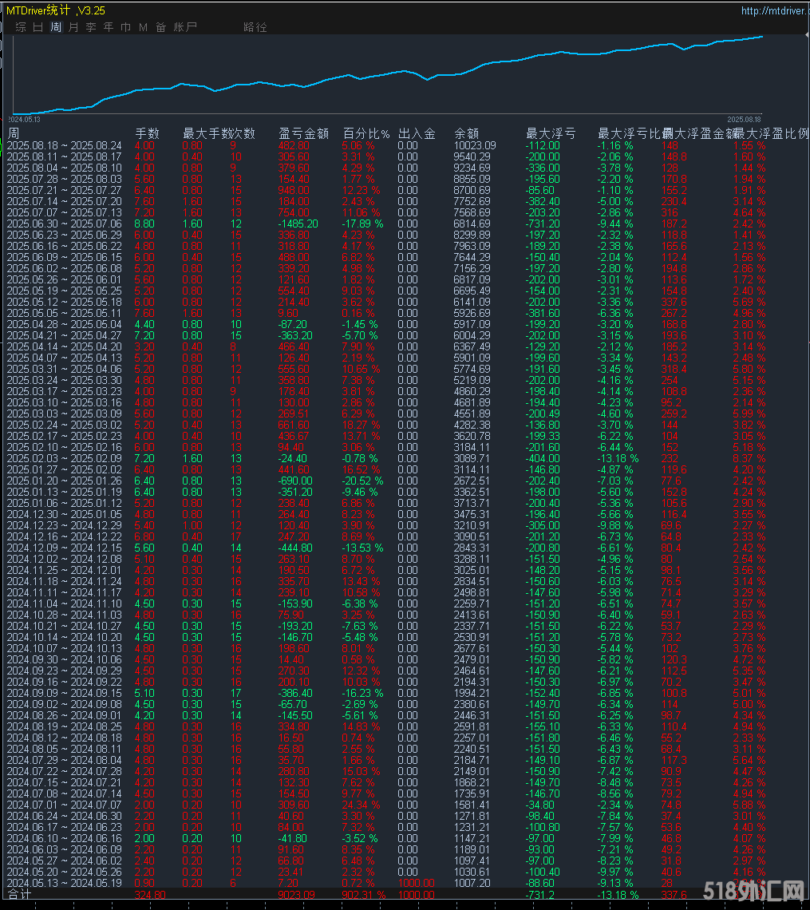Select the 2025.08.18 ~ 2025.08.24 week row
Screen dimensions: 810x910
(x=64, y=145)
